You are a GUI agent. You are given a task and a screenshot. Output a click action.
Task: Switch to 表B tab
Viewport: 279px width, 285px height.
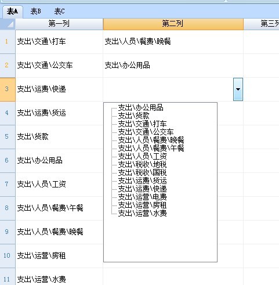pos(36,12)
